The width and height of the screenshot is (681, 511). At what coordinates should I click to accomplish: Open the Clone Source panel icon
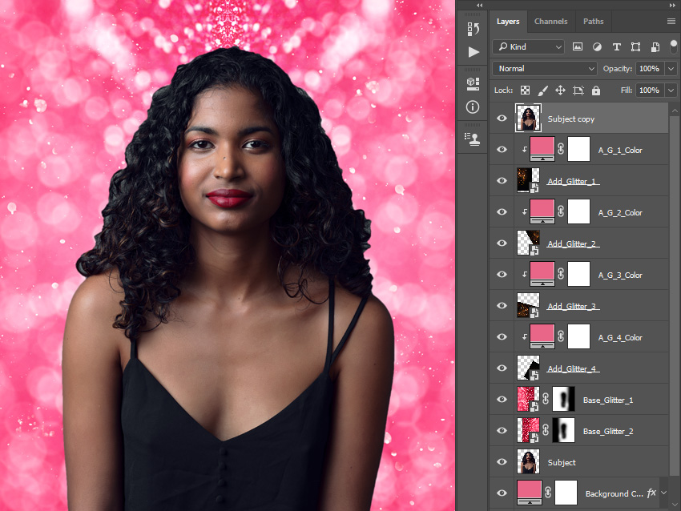473,139
